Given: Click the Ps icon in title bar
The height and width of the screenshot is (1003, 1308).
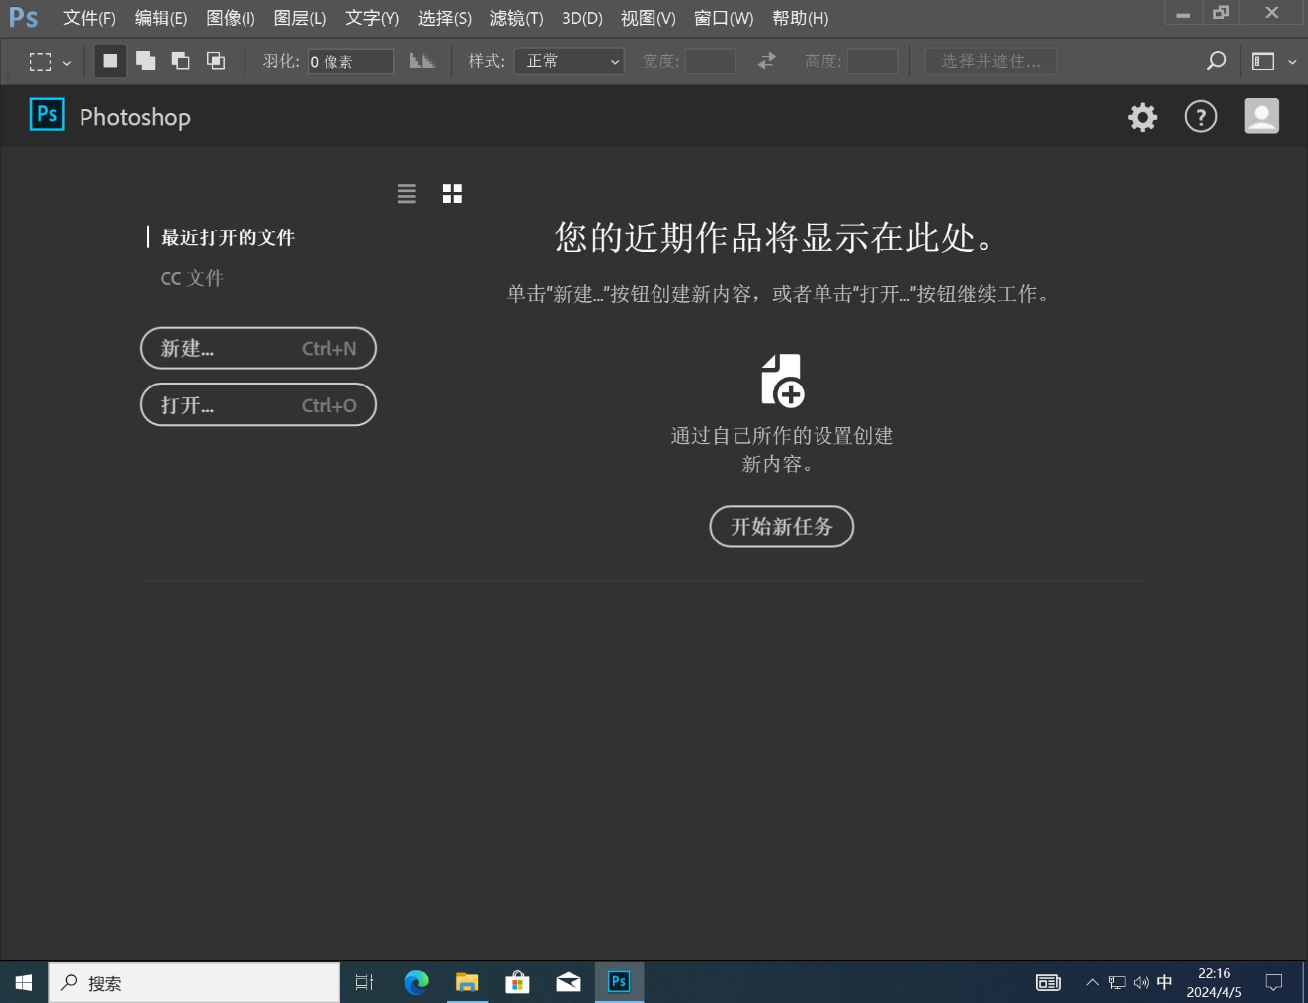Looking at the screenshot, I should point(24,18).
